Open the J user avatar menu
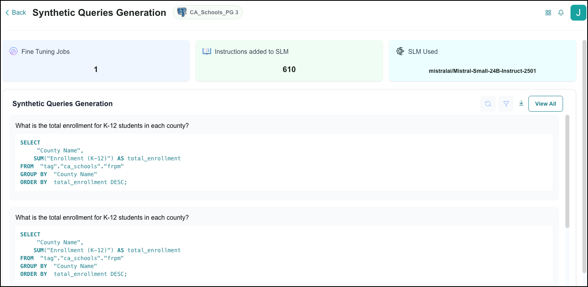This screenshot has height=287, width=588. point(578,13)
